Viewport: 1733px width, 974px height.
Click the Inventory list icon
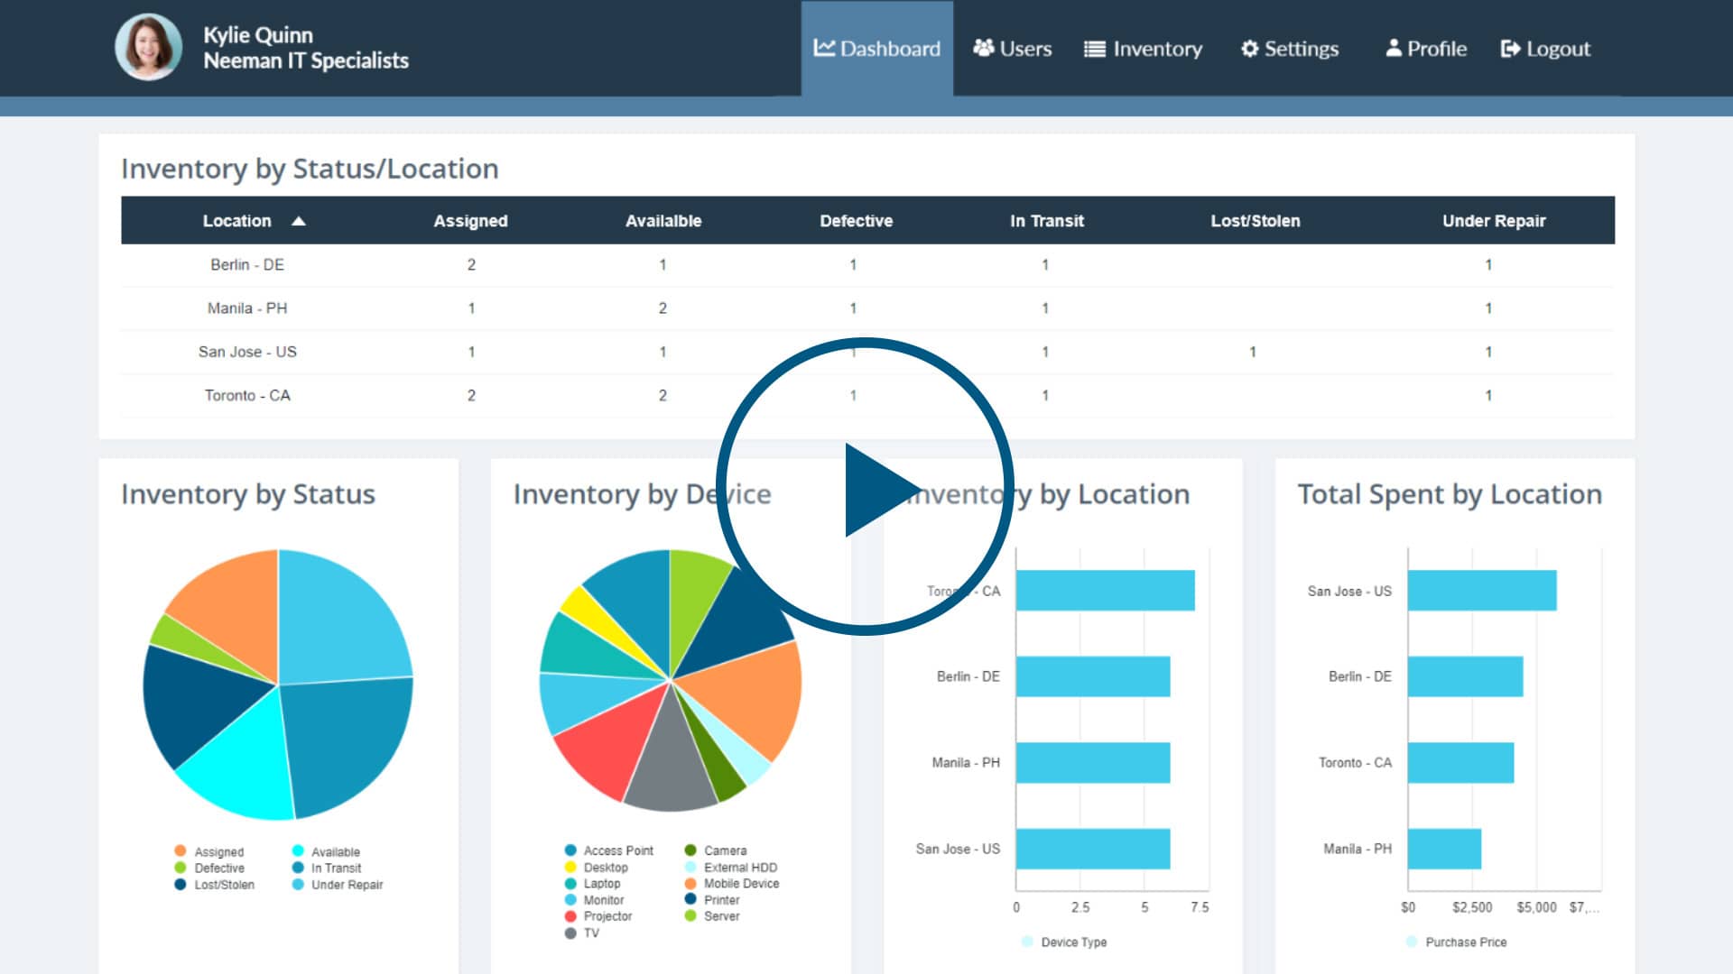click(x=1094, y=49)
